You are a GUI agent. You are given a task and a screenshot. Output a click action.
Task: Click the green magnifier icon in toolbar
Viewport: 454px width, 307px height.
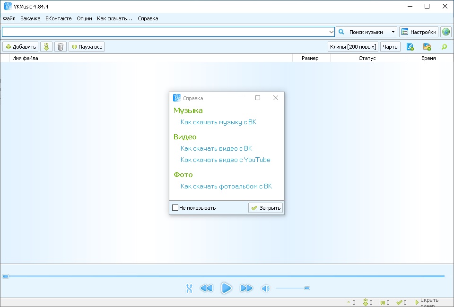click(444, 47)
